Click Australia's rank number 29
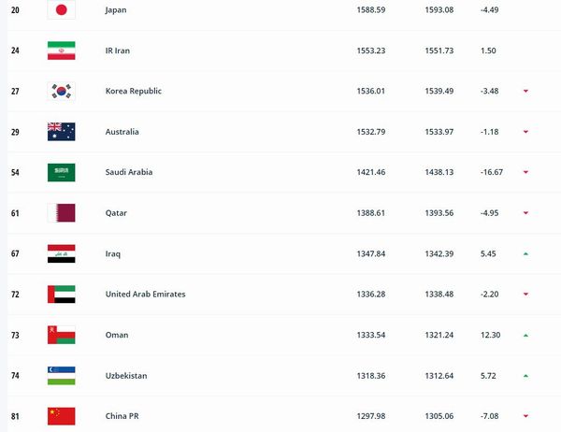 pos(14,132)
